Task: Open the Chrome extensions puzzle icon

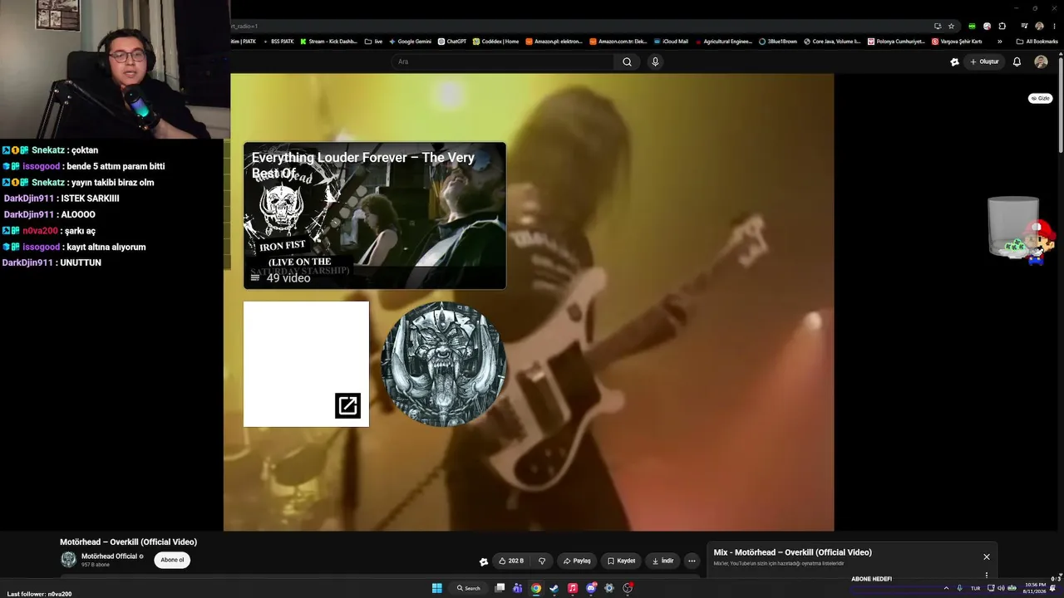Action: pos(1002,26)
